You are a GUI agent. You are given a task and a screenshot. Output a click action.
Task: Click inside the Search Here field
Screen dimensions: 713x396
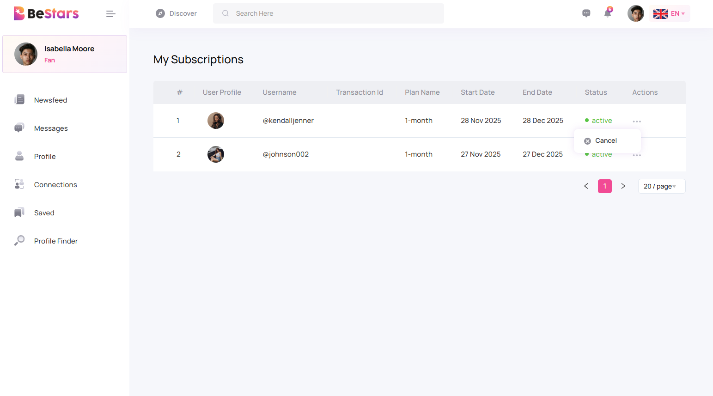tap(328, 13)
